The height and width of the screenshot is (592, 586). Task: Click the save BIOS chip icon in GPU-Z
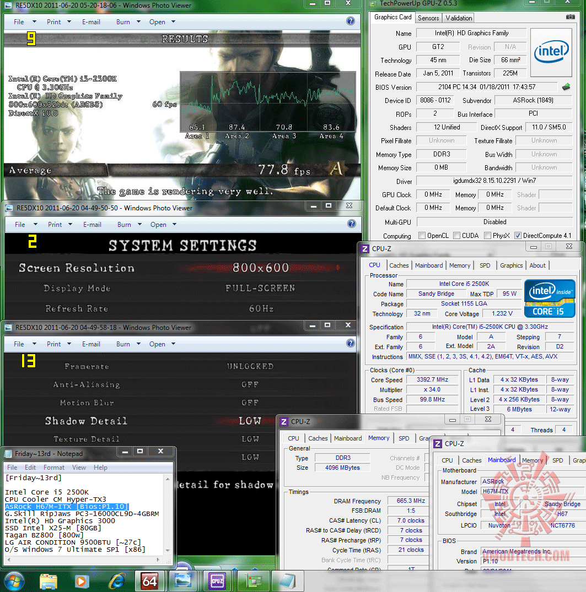566,87
